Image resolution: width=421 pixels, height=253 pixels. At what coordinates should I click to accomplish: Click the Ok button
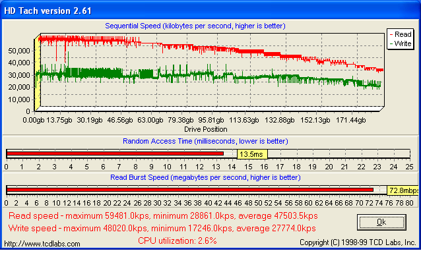point(381,222)
